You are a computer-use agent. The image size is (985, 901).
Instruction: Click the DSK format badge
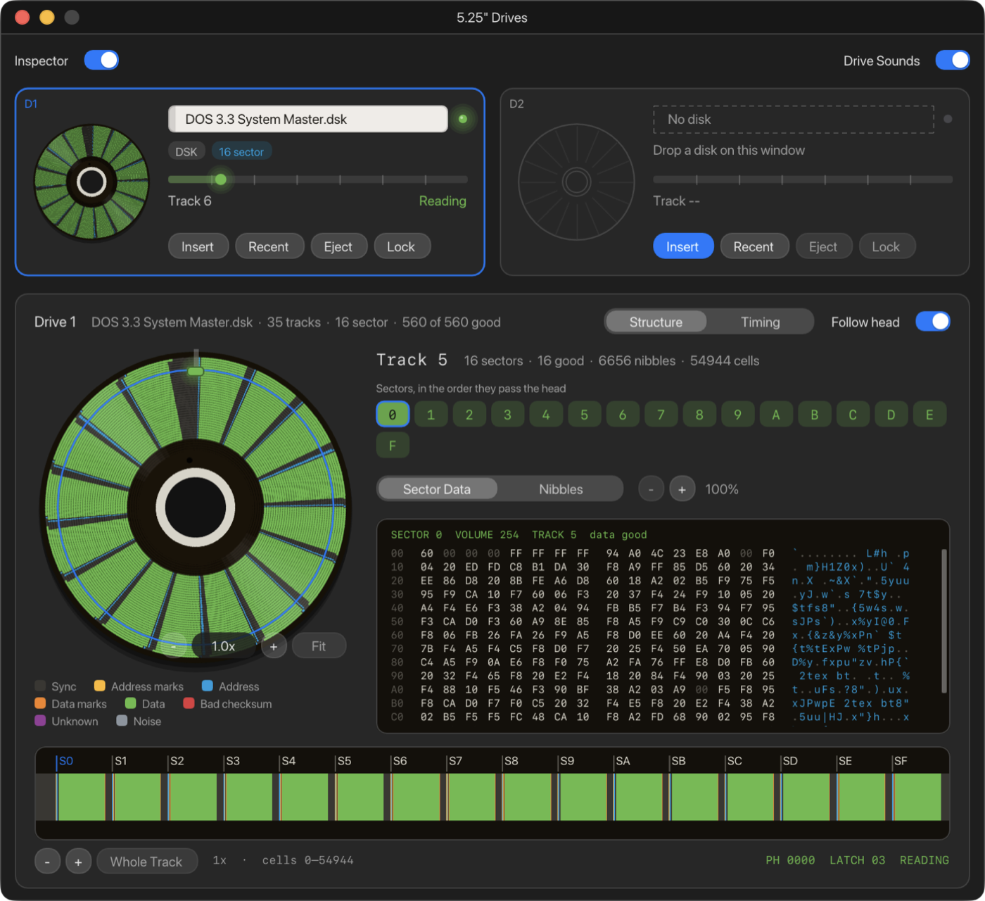(x=186, y=151)
